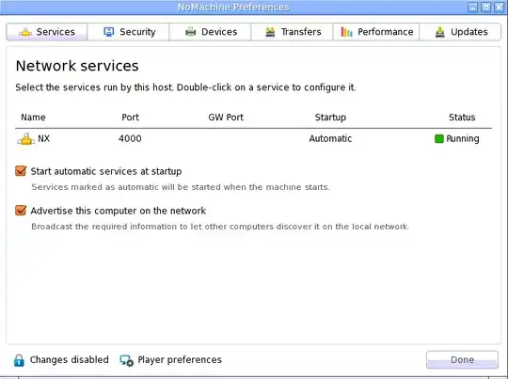Switch to the Security tab
The height and width of the screenshot is (379, 508).
click(128, 32)
